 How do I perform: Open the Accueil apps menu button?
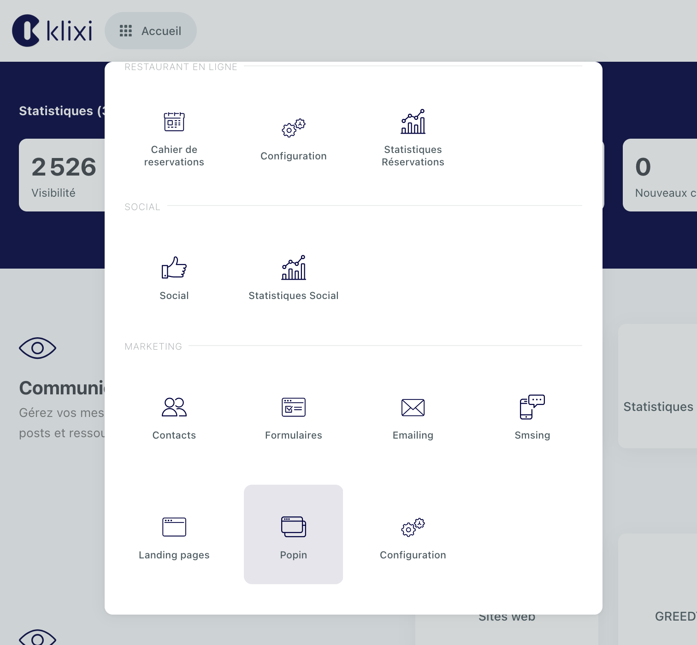(x=151, y=31)
